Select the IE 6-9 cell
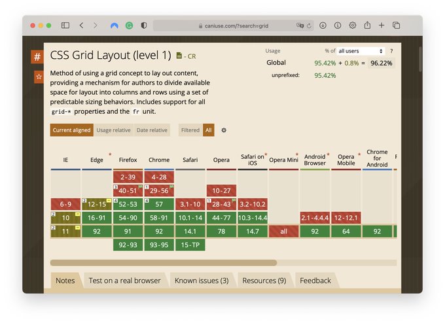445x323 pixels. pyautogui.click(x=65, y=204)
